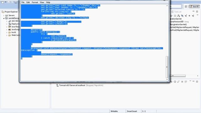Open the New wizard dropdown arrow
The width and height of the screenshot is (201, 113).
pos(6,2)
